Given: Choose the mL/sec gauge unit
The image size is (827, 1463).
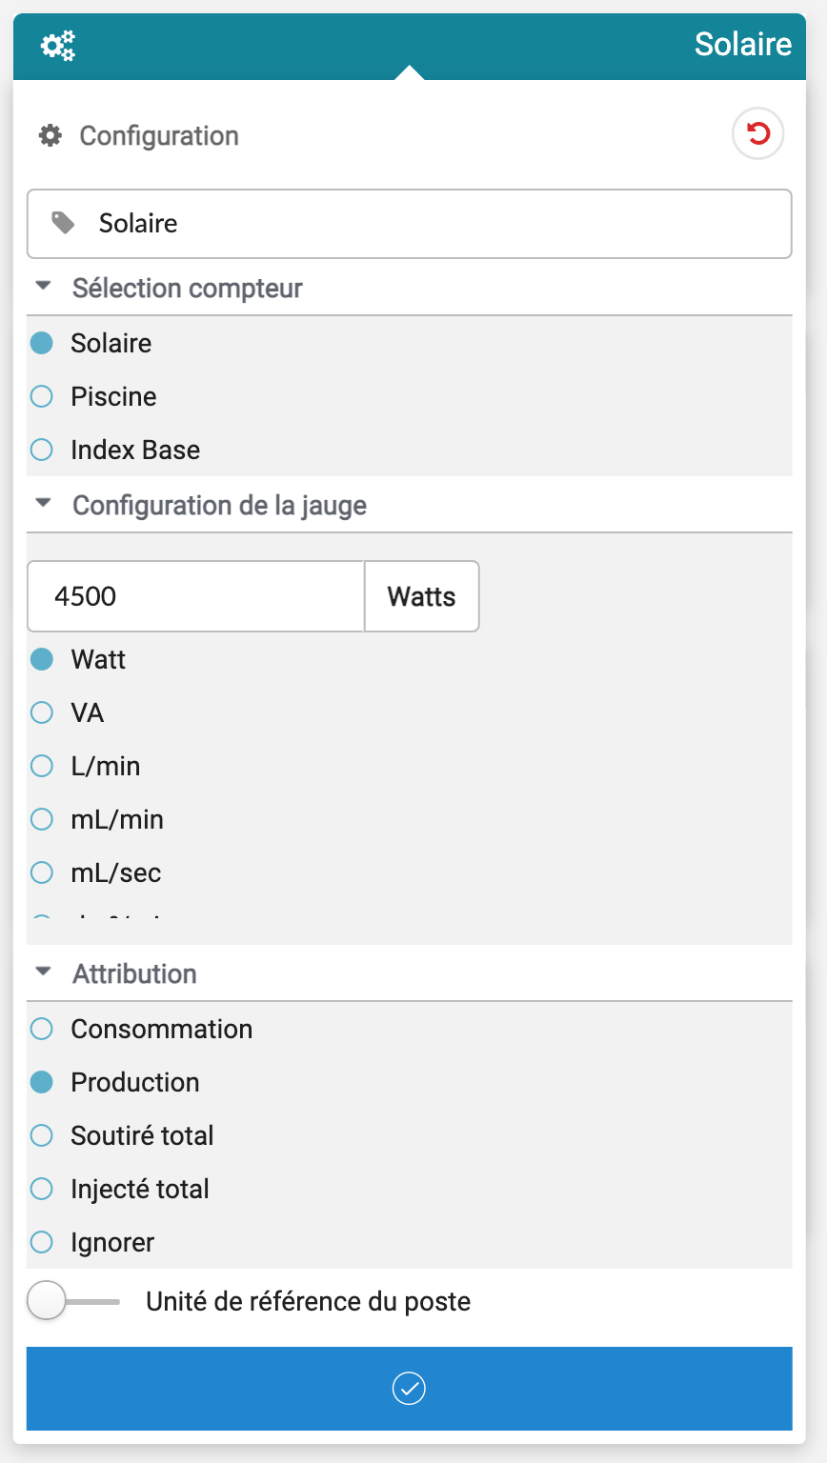Looking at the screenshot, I should tap(42, 872).
